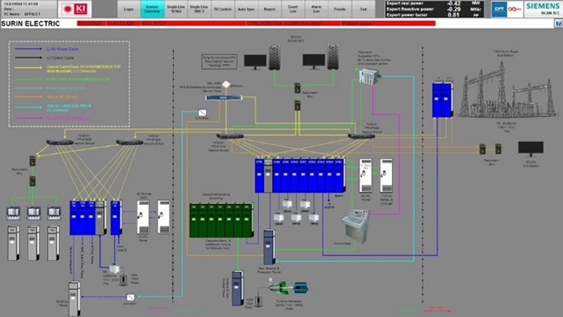Screen dimensions: 563x317
Task: Open the Alarm List
Action: (x=317, y=10)
